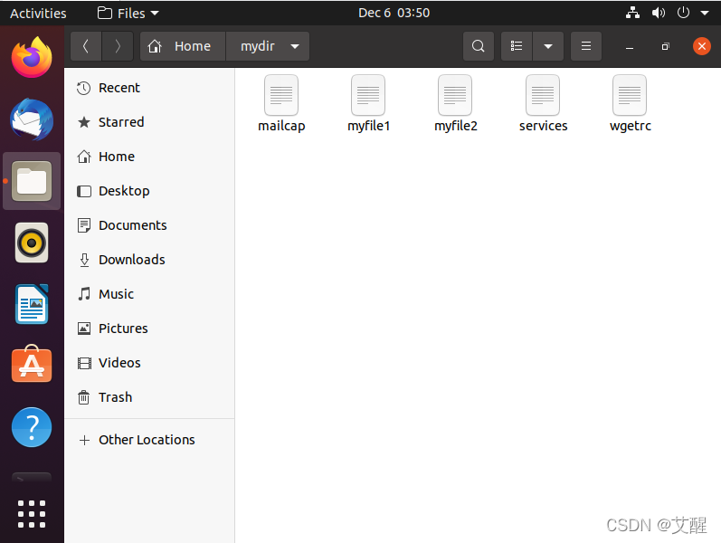Select the services file icon
Screen dimensions: 721x543
tap(543, 95)
